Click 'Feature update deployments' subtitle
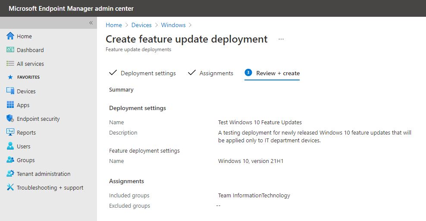 pyautogui.click(x=138, y=49)
